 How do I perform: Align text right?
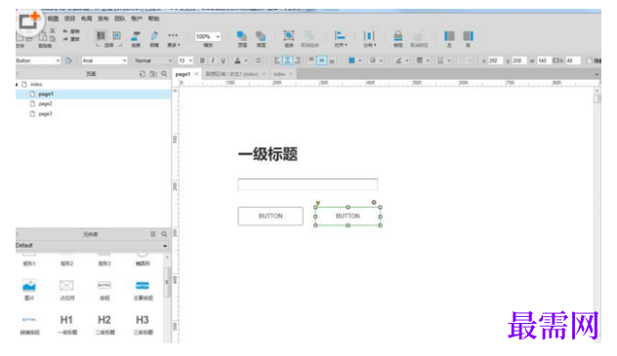[x=298, y=60]
